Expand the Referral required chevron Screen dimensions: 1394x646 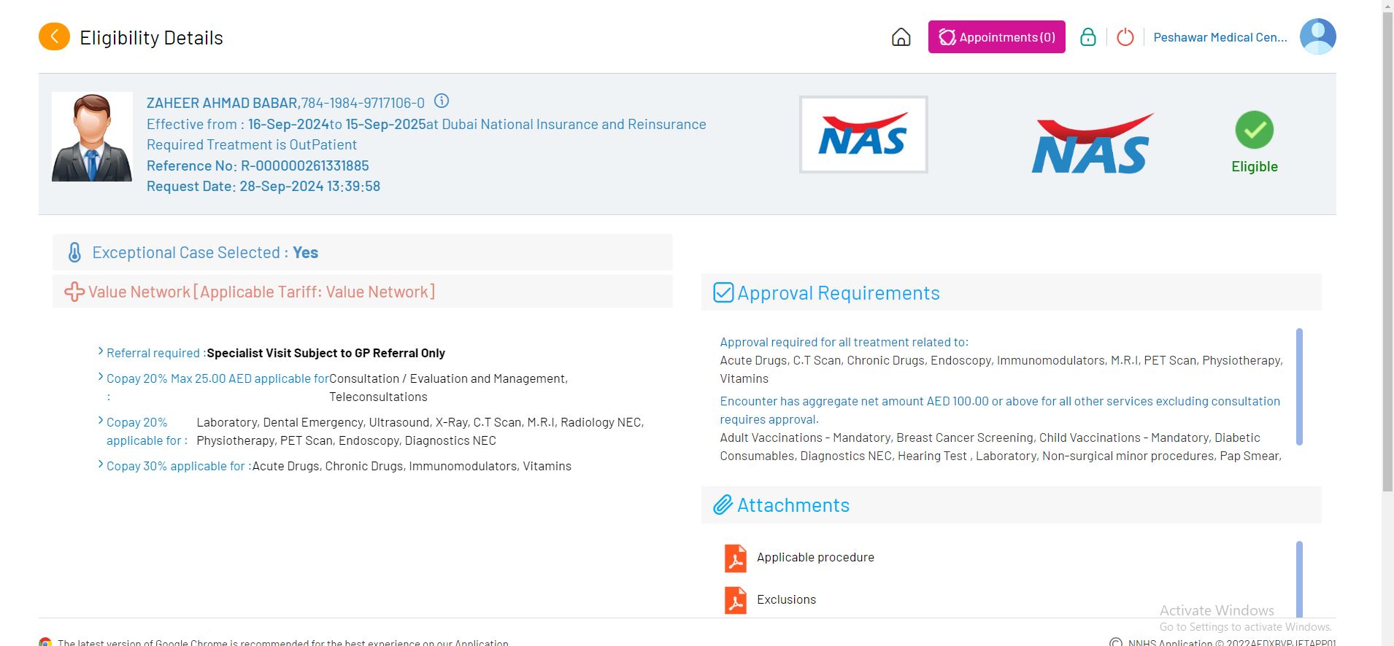pyautogui.click(x=101, y=351)
